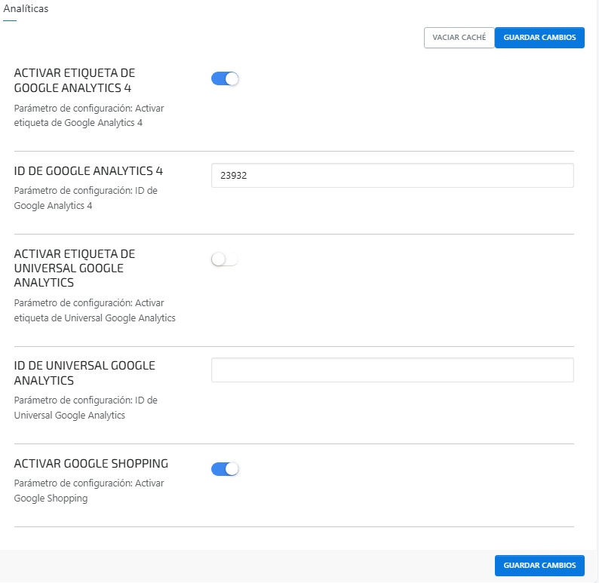Select the heading "ID DE GOOGLE ANALYTICS 4"
599x583 pixels.
point(88,171)
